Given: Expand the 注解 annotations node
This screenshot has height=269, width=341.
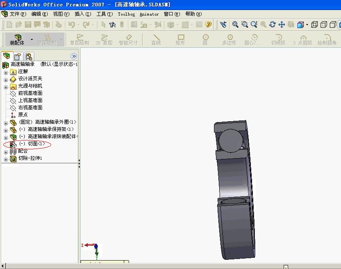Looking at the screenshot, I should (x=6, y=73).
